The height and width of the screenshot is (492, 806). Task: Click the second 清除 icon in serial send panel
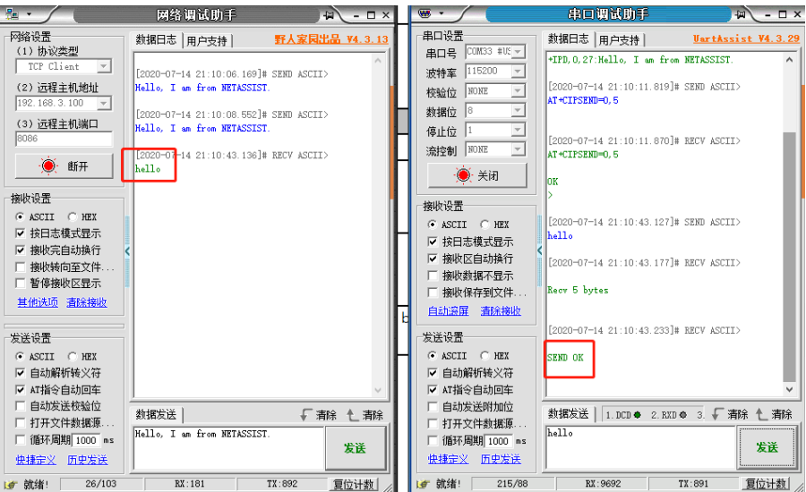[x=762, y=414]
